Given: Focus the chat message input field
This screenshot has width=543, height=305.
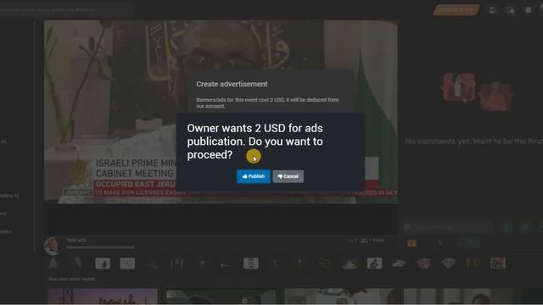Looking at the screenshot, I should coord(447,227).
